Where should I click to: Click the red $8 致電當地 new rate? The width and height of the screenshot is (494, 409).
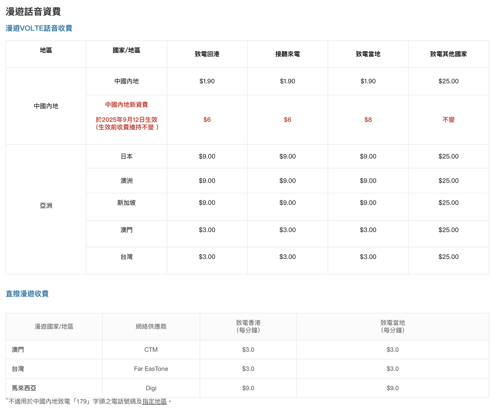click(368, 119)
